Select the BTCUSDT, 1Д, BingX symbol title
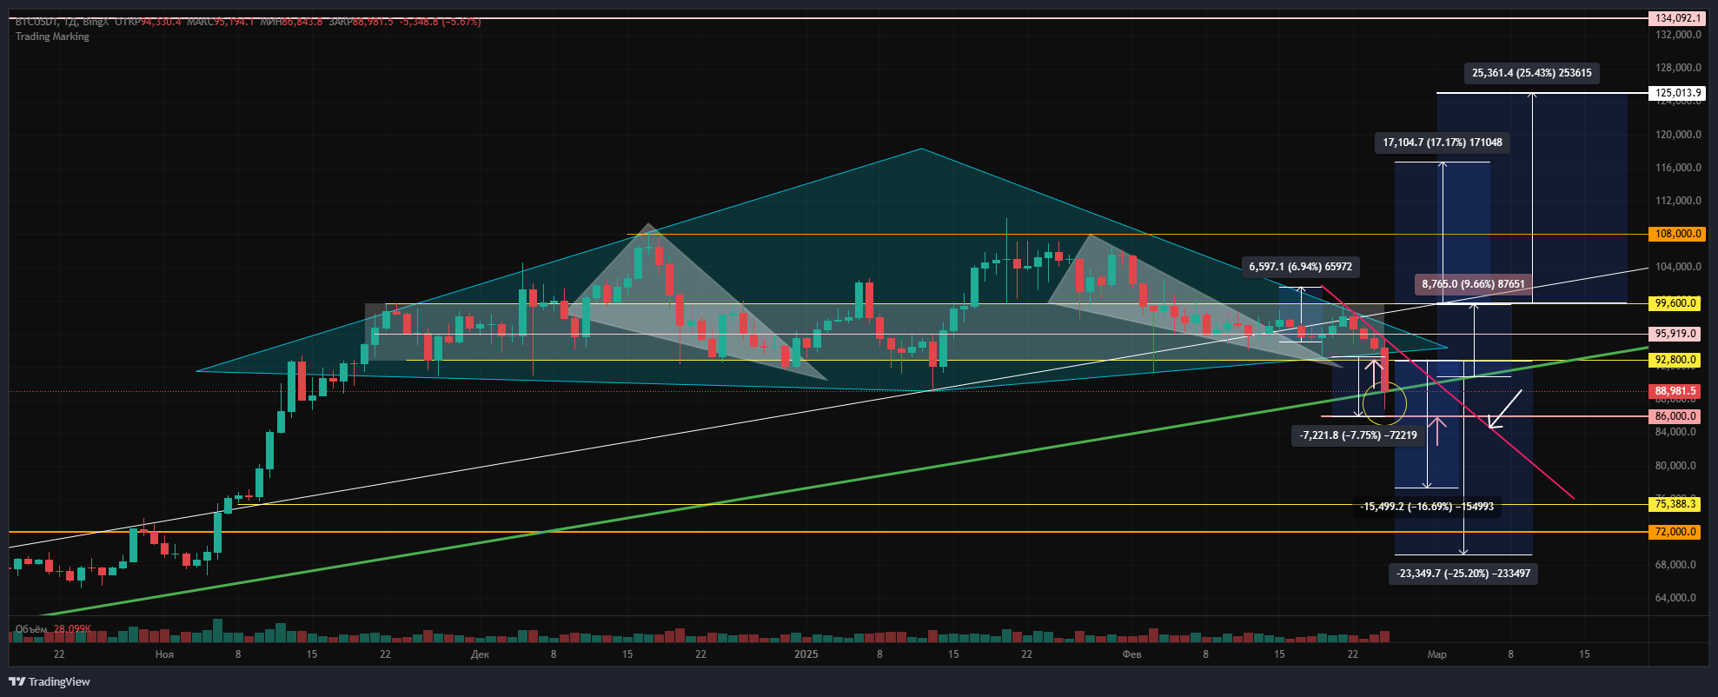1718x697 pixels. point(61,22)
